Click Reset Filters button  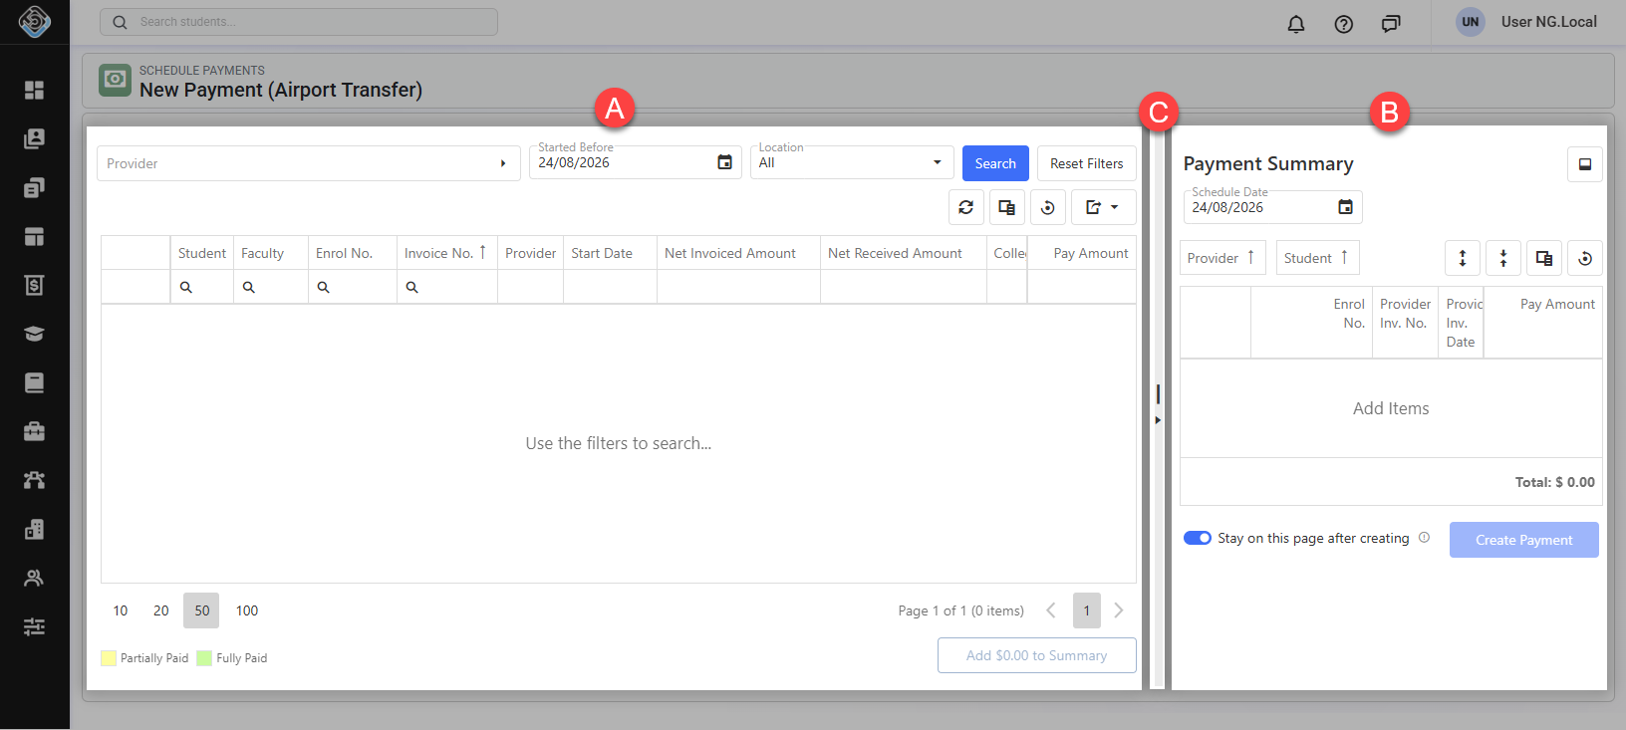[1086, 163]
